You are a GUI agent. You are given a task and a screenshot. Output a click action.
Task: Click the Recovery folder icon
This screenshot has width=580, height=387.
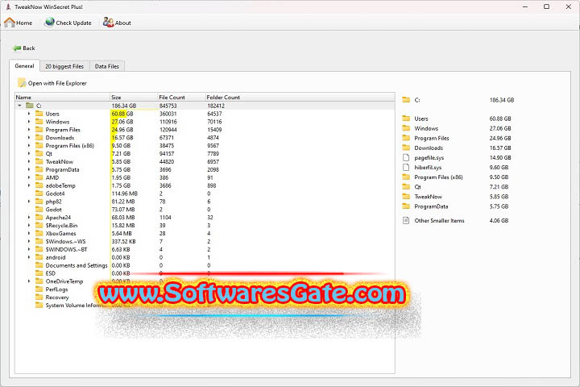click(39, 297)
